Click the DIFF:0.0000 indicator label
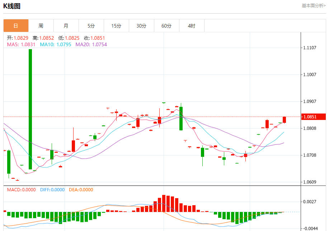Screen dimensions: 329x231 tap(52, 190)
